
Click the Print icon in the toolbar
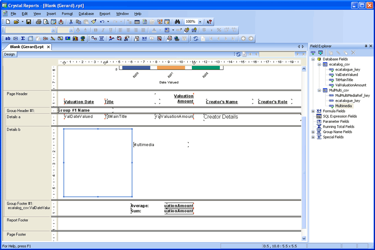click(x=39, y=22)
